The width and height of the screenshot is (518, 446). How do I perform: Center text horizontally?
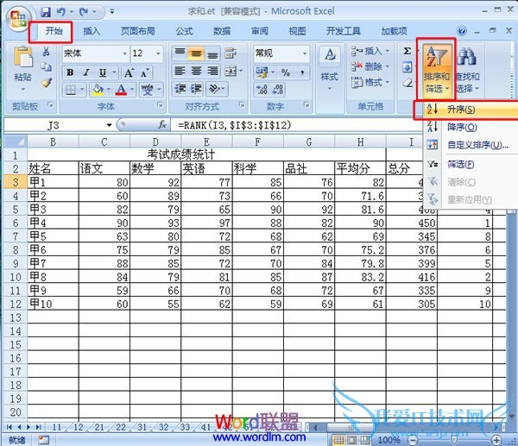coord(196,71)
